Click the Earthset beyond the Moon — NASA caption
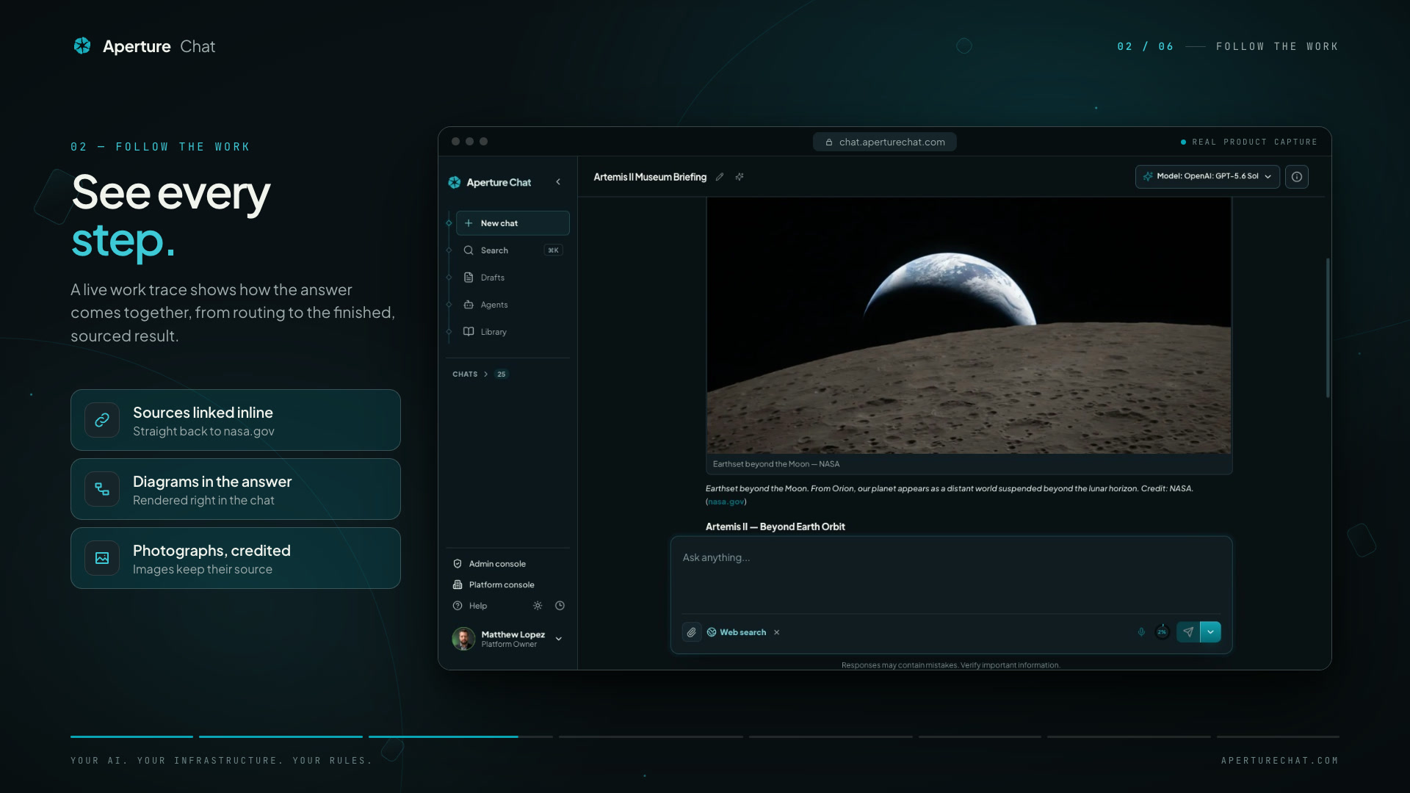 (x=775, y=464)
